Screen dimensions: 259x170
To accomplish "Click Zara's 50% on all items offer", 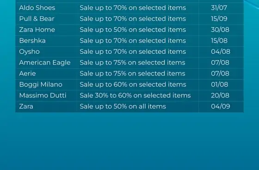I will click(123, 107).
